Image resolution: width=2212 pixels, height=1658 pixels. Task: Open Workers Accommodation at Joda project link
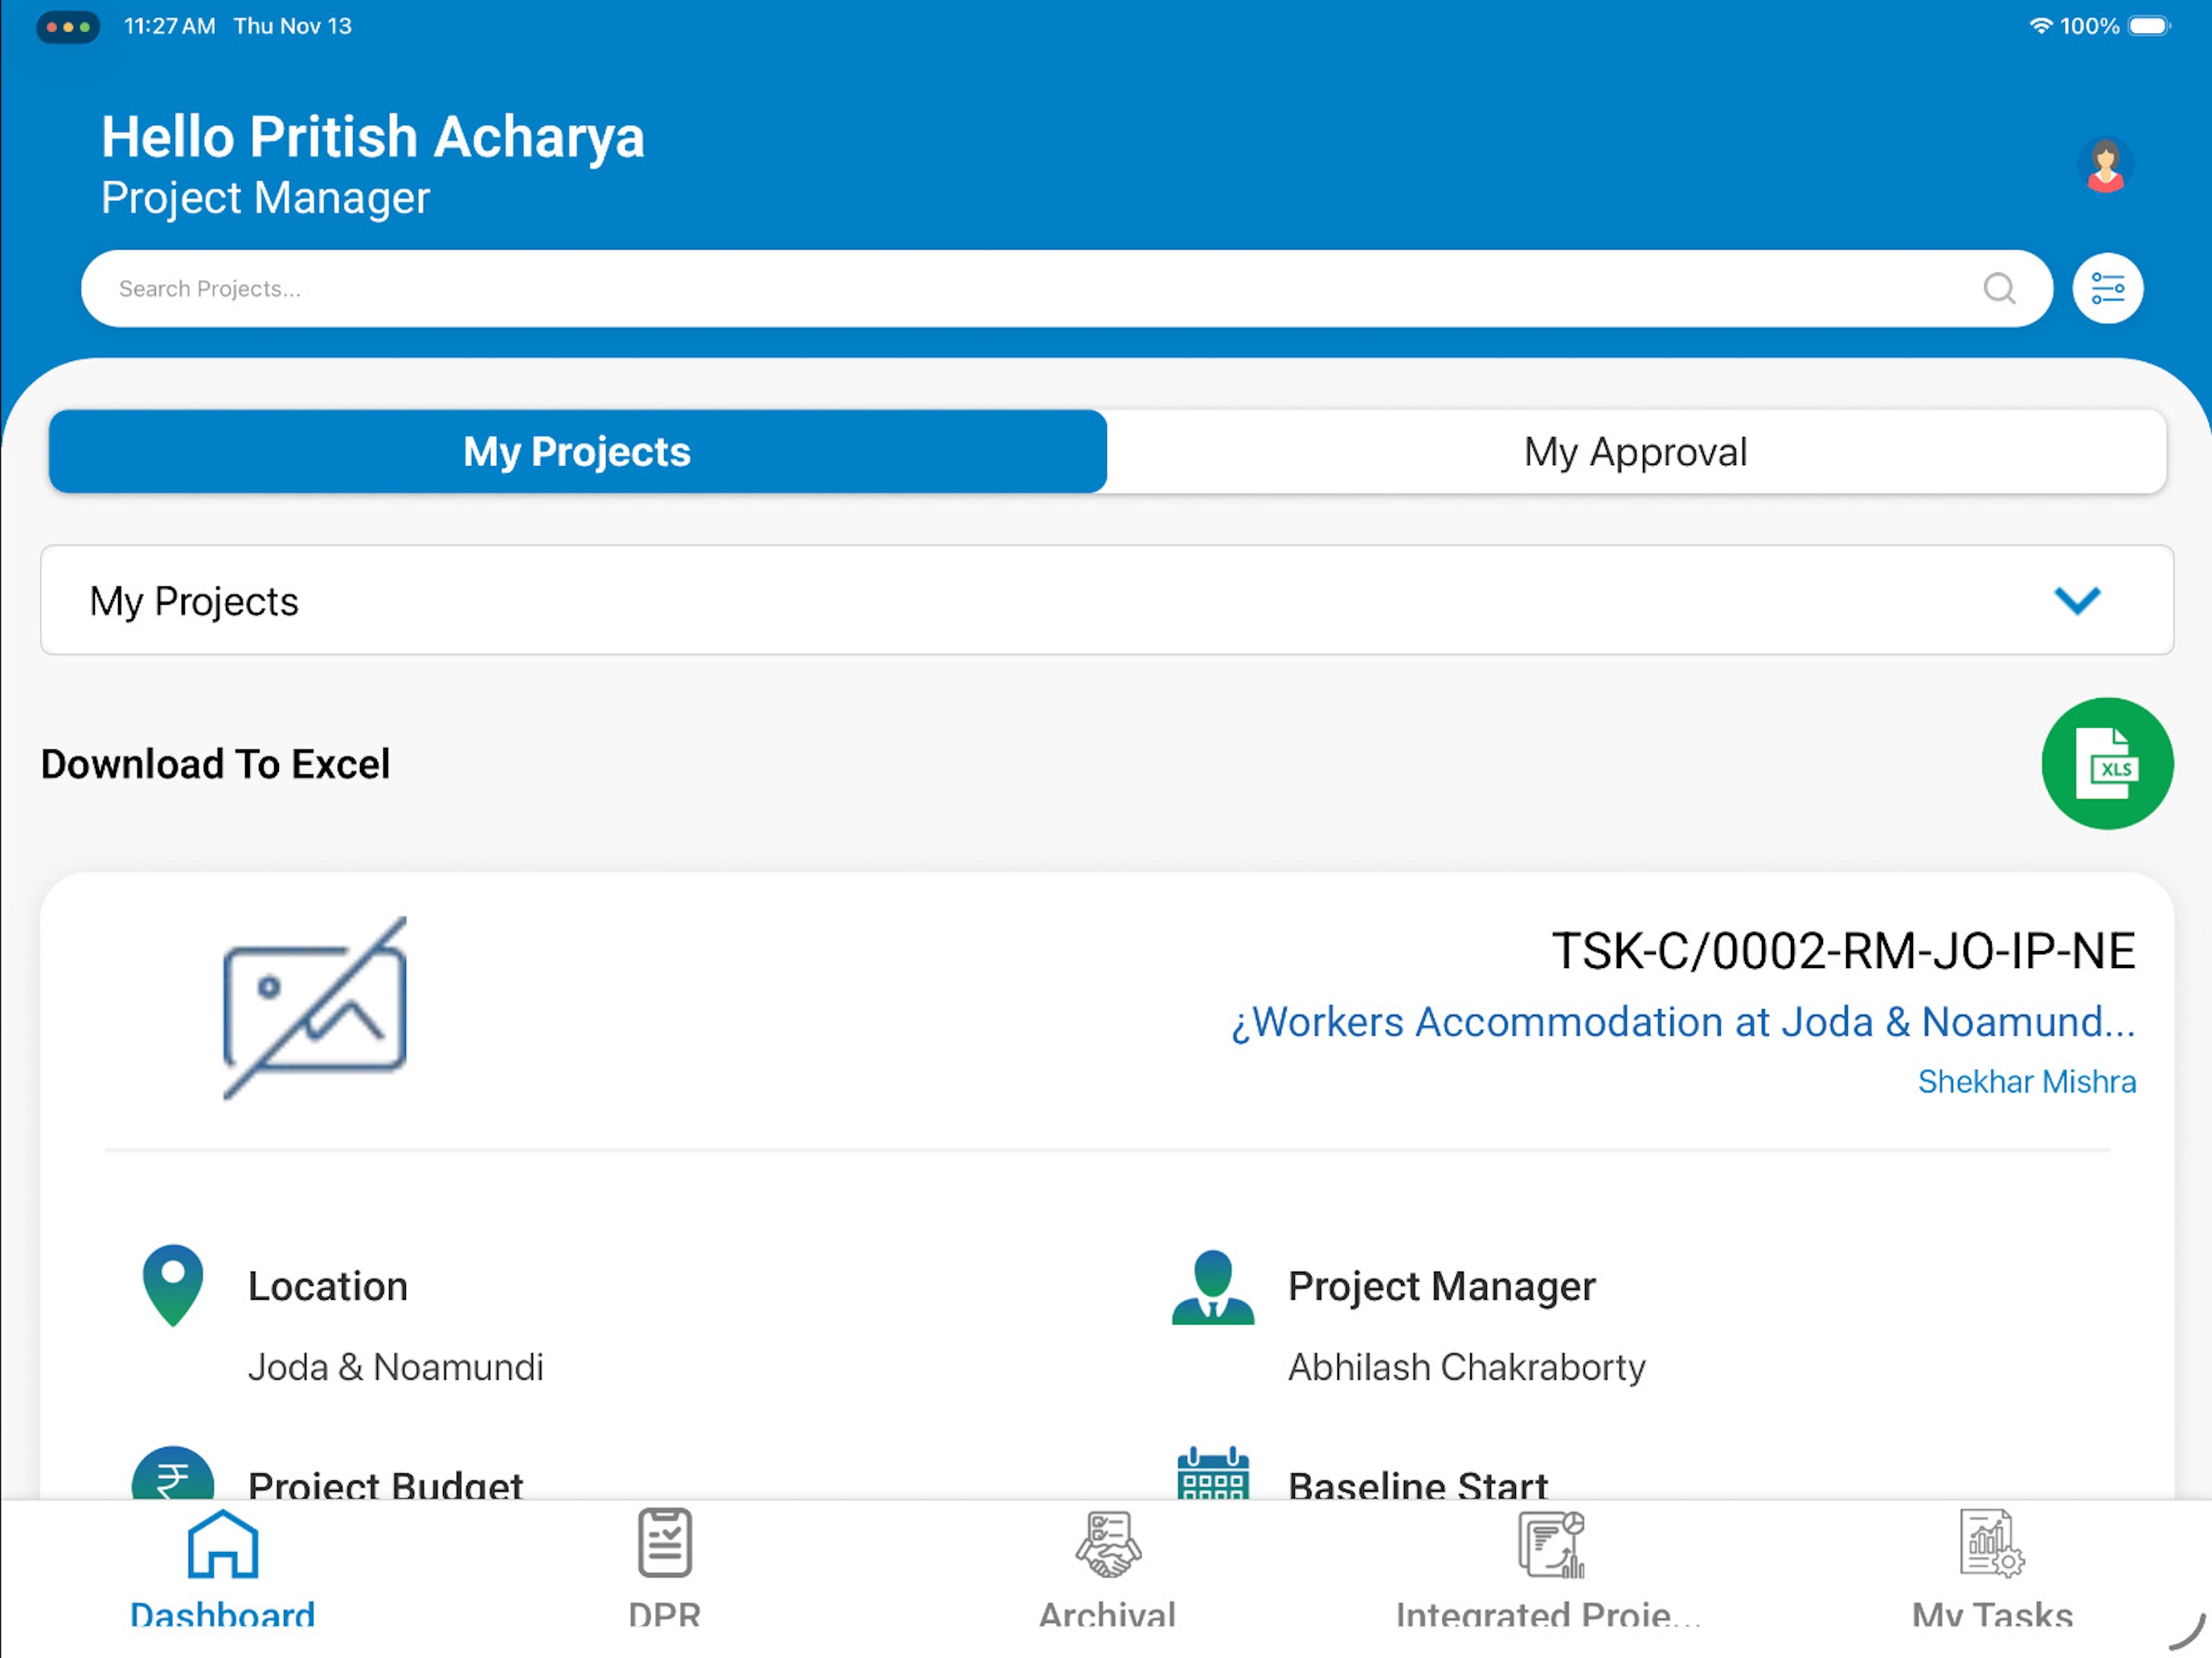point(1683,1023)
